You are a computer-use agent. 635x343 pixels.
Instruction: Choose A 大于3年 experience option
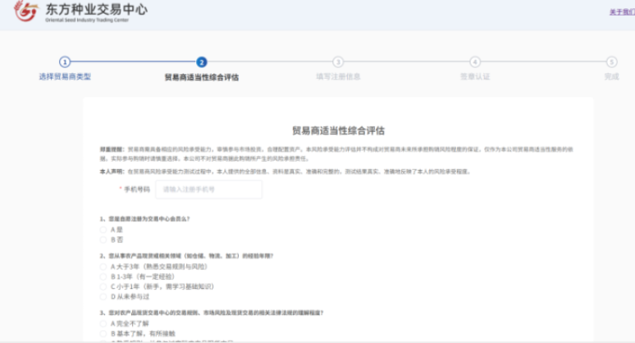coord(104,267)
